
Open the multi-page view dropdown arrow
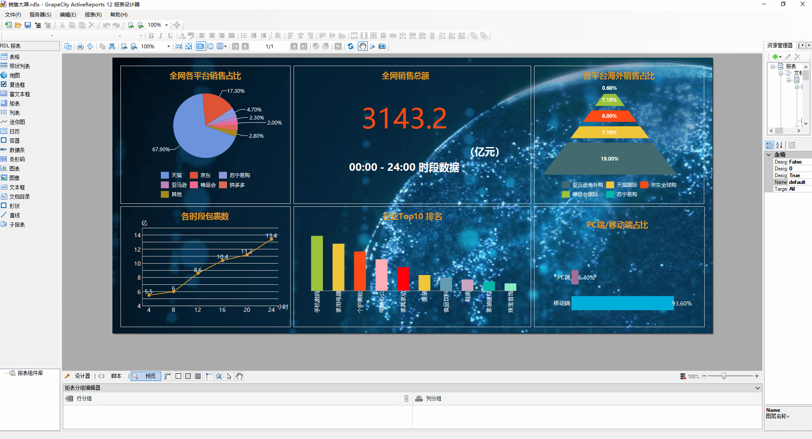(226, 46)
